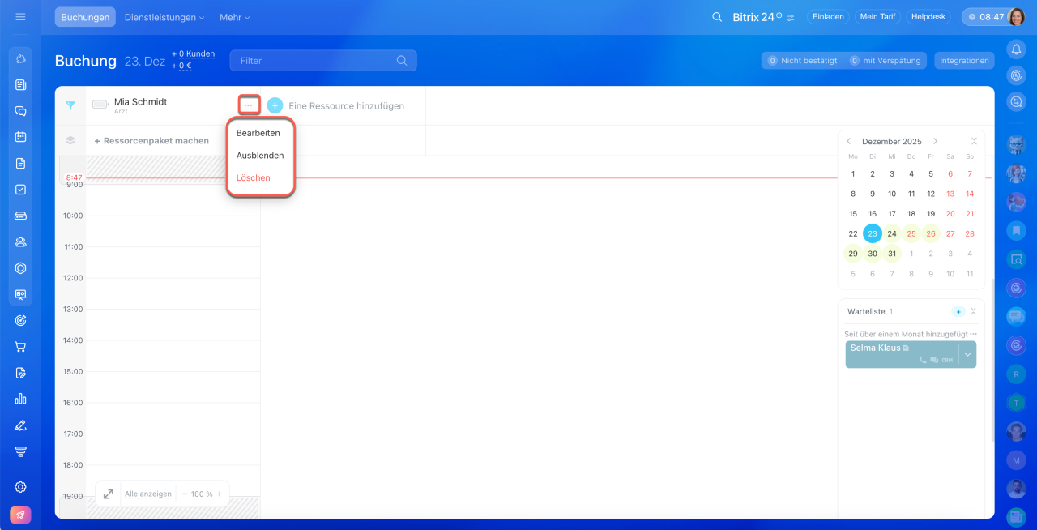Expand the Selma Klaus card dropdown arrow
Viewport: 1037px width, 530px height.
coord(967,354)
